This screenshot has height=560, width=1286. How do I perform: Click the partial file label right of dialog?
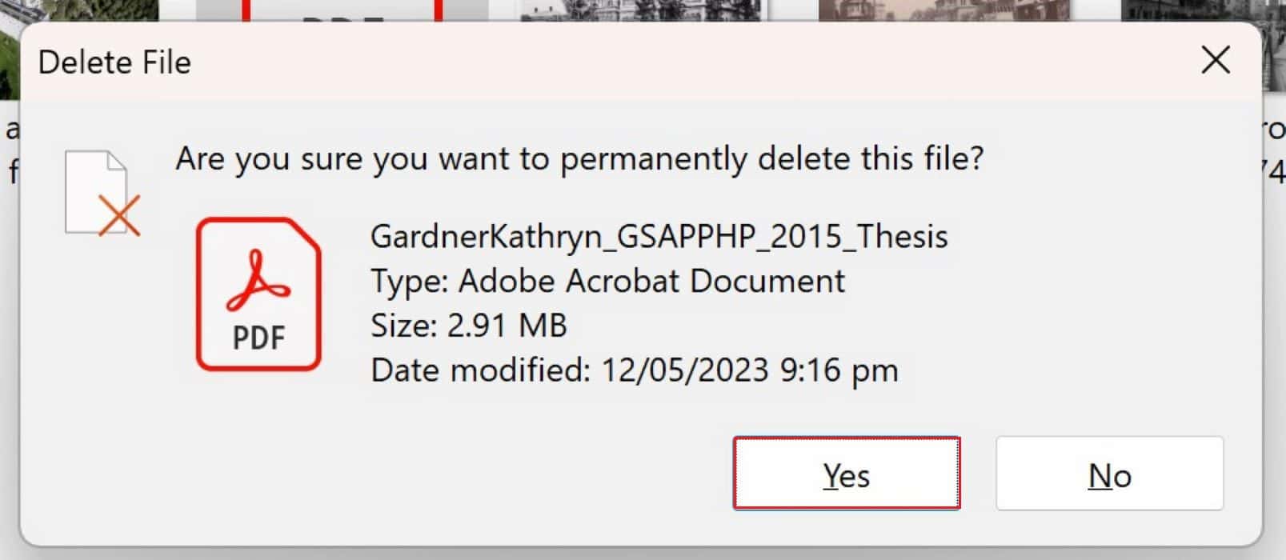[x=1274, y=150]
